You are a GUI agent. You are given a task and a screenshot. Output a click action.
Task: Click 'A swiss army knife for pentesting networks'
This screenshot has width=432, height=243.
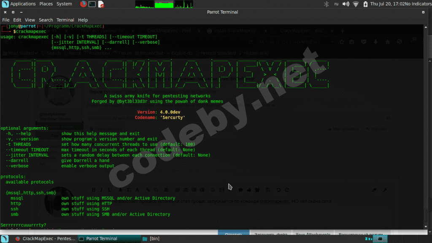click(x=157, y=96)
